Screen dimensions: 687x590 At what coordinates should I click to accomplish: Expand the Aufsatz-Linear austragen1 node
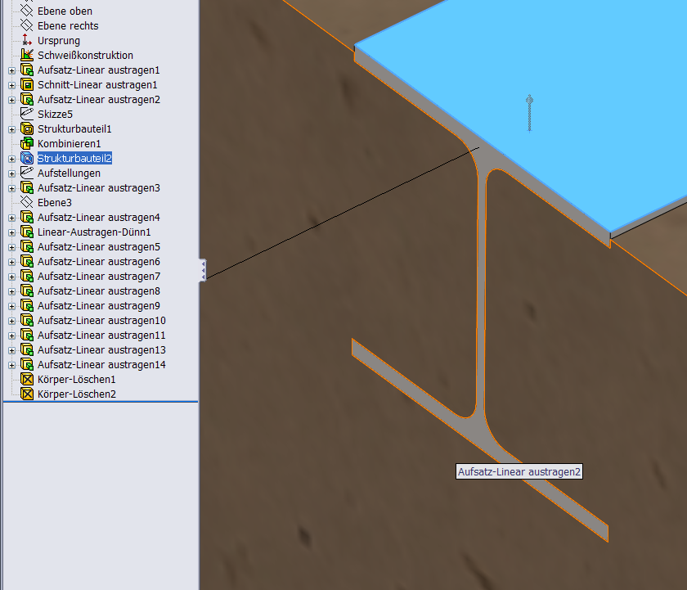coord(11,70)
